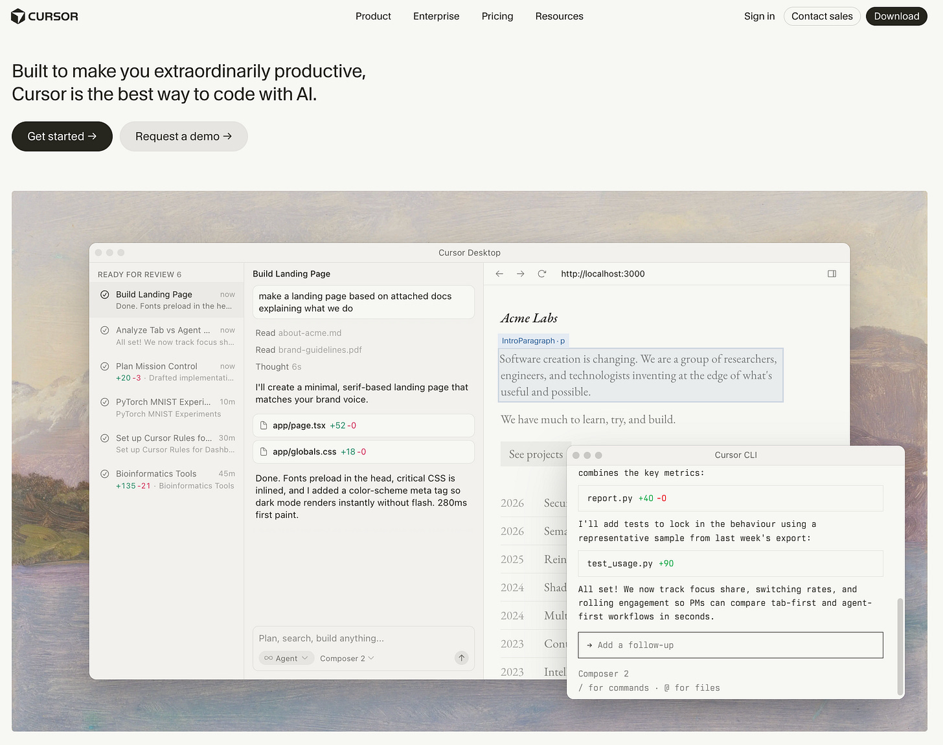Open the Enterprise nav item
Image resolution: width=943 pixels, height=745 pixels.
coord(436,16)
